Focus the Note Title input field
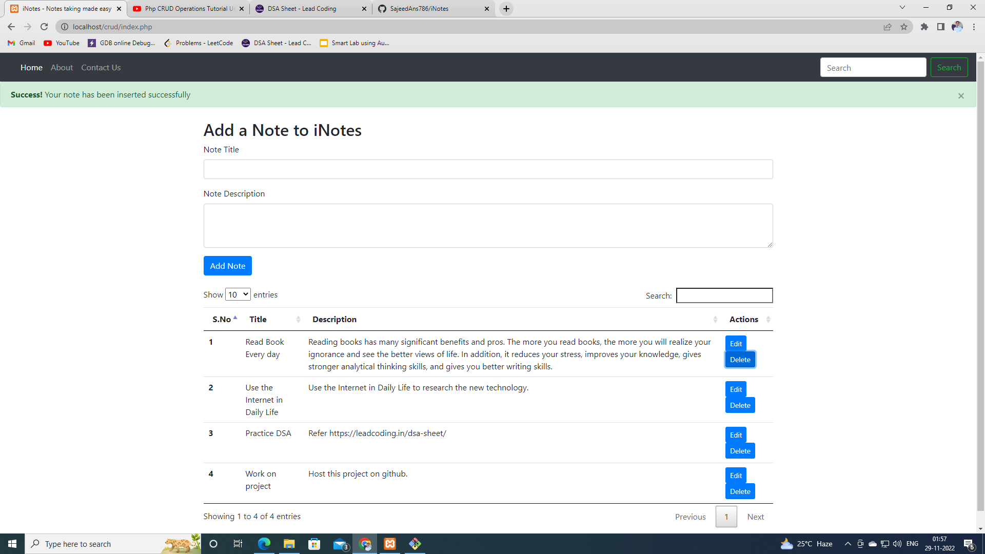This screenshot has height=554, width=985. pos(488,169)
